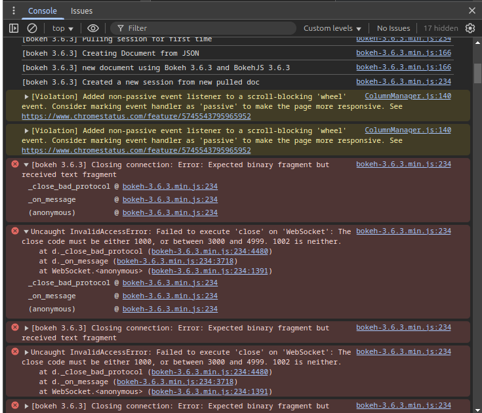Open first chromestatus.com feature link
The height and width of the screenshot is (413, 482).
point(136,117)
